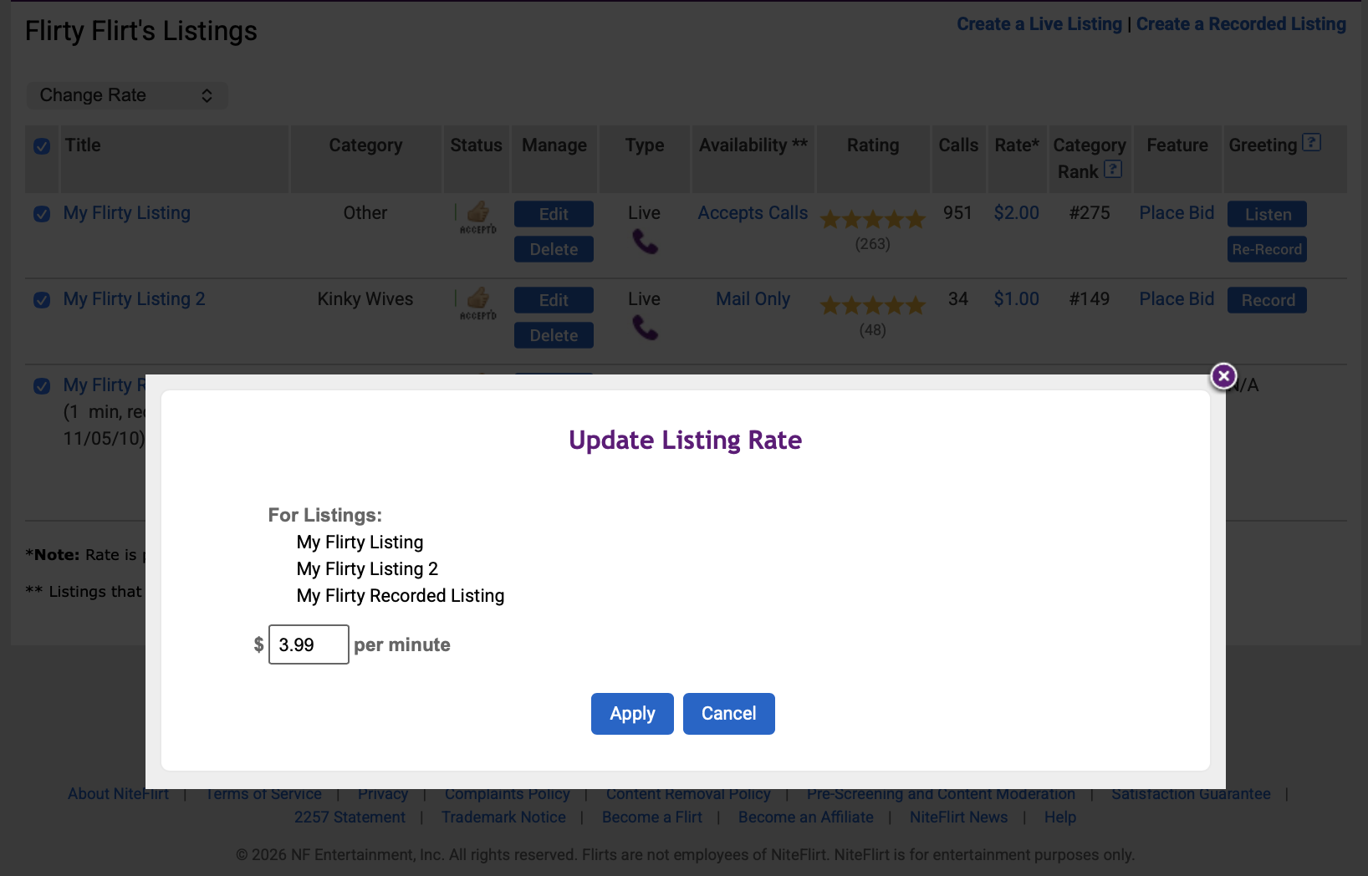Listen to the My Flirty Listing greeting
The width and height of the screenshot is (1368, 876).
click(x=1268, y=214)
